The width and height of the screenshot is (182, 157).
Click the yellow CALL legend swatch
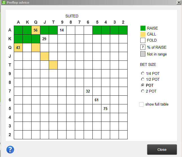click(x=143, y=34)
